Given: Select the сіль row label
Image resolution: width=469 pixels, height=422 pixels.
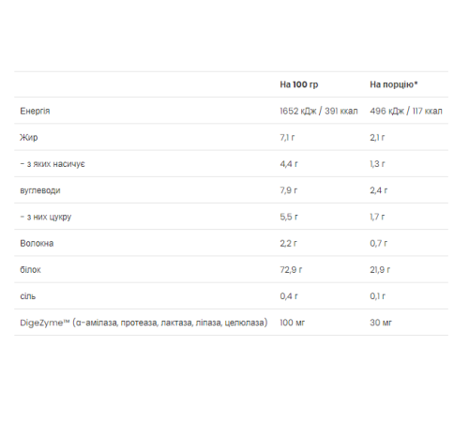Looking at the screenshot, I should (28, 296).
